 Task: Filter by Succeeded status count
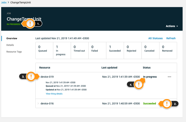115,50
